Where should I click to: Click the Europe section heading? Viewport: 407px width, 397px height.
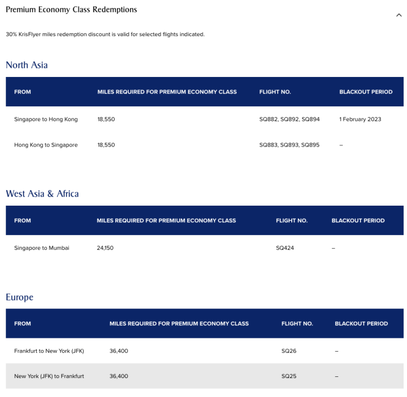(19, 297)
